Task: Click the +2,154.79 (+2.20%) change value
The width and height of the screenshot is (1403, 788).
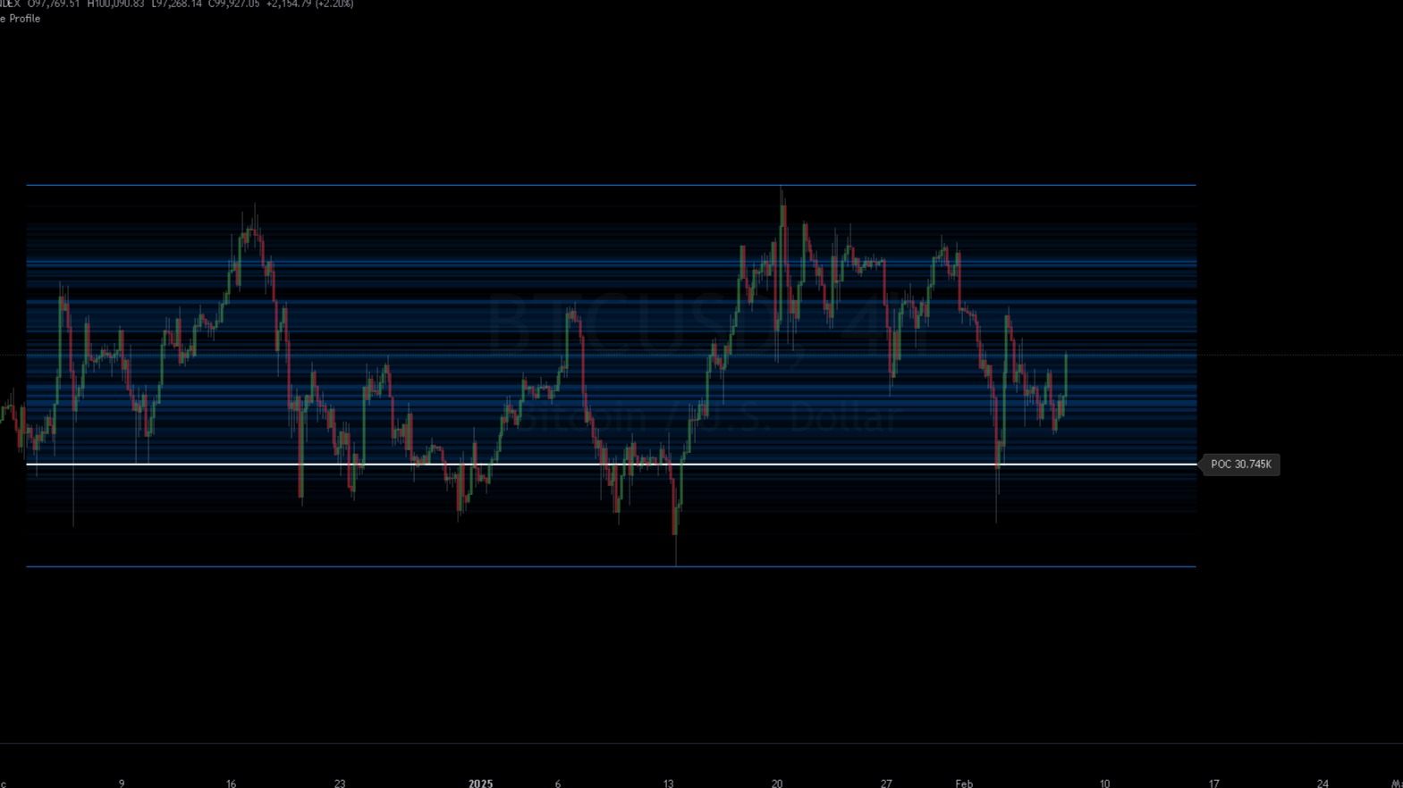Action: (x=309, y=4)
